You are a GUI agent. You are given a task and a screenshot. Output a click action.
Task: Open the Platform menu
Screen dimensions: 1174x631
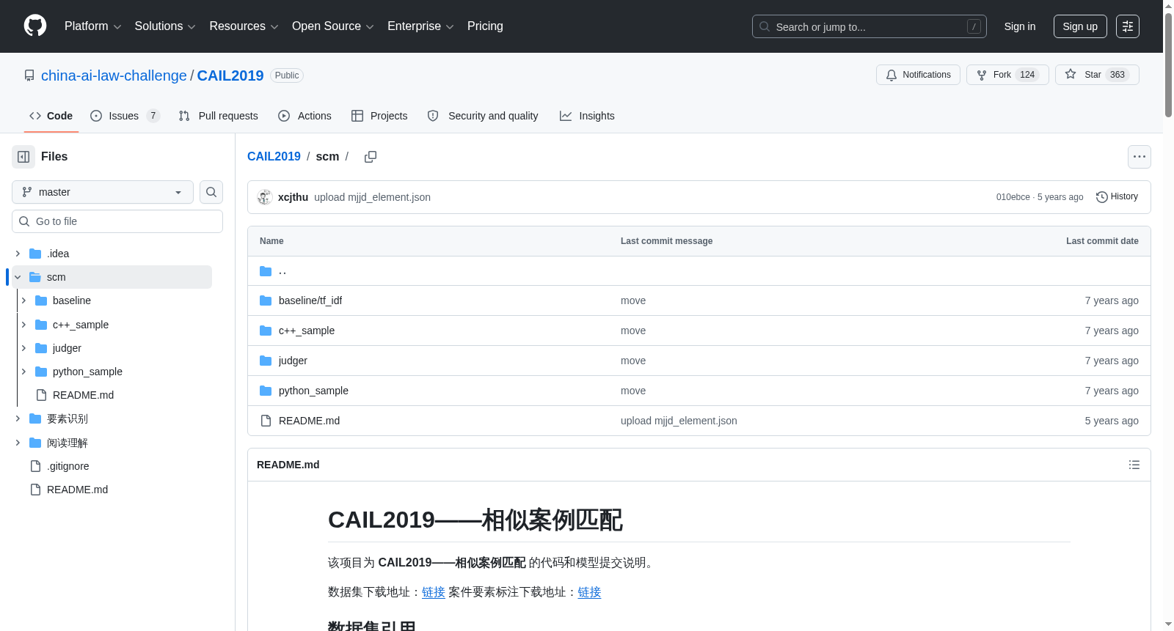pos(92,26)
